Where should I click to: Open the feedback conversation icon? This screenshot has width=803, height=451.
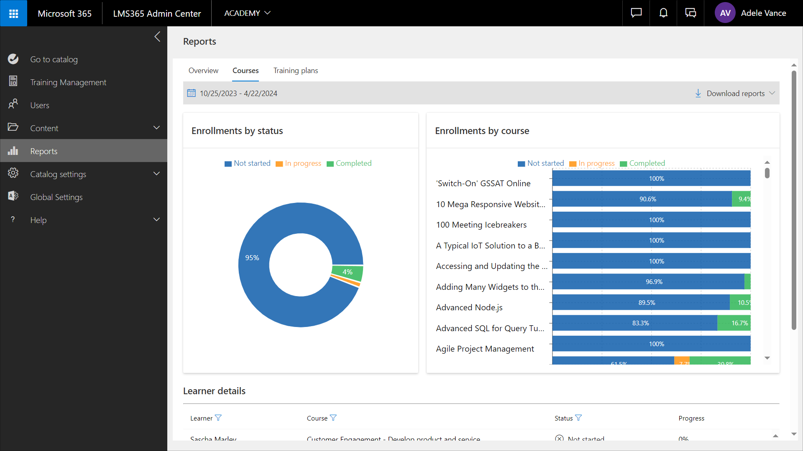pyautogui.click(x=690, y=13)
